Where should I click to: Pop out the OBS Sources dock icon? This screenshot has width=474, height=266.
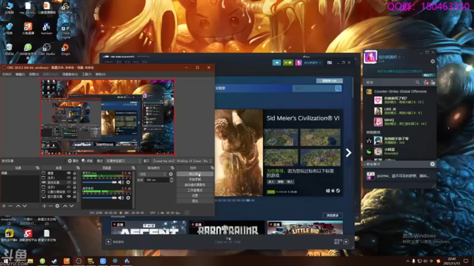click(78, 168)
